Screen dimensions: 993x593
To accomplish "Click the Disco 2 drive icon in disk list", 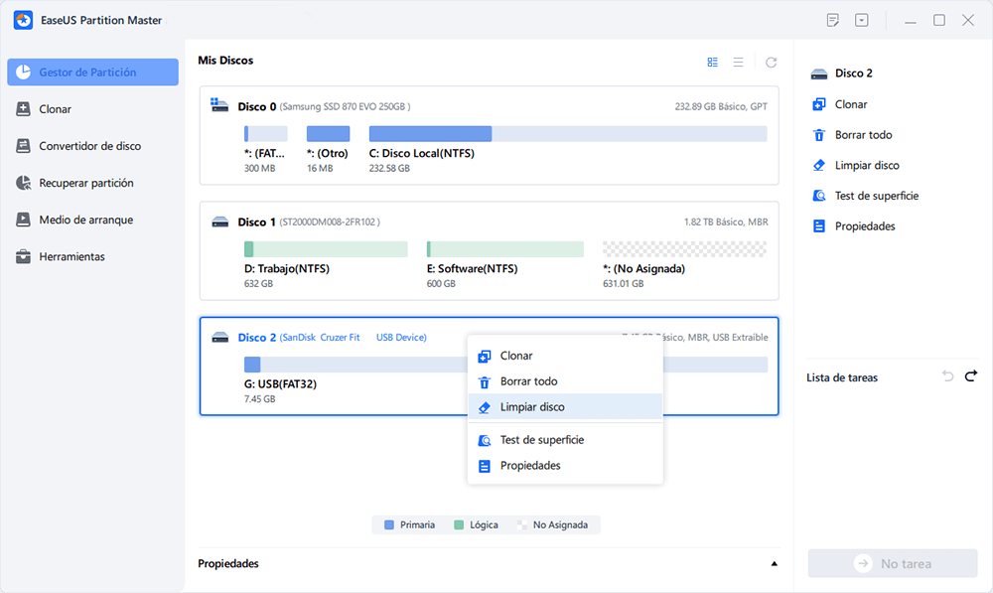I will [x=219, y=337].
